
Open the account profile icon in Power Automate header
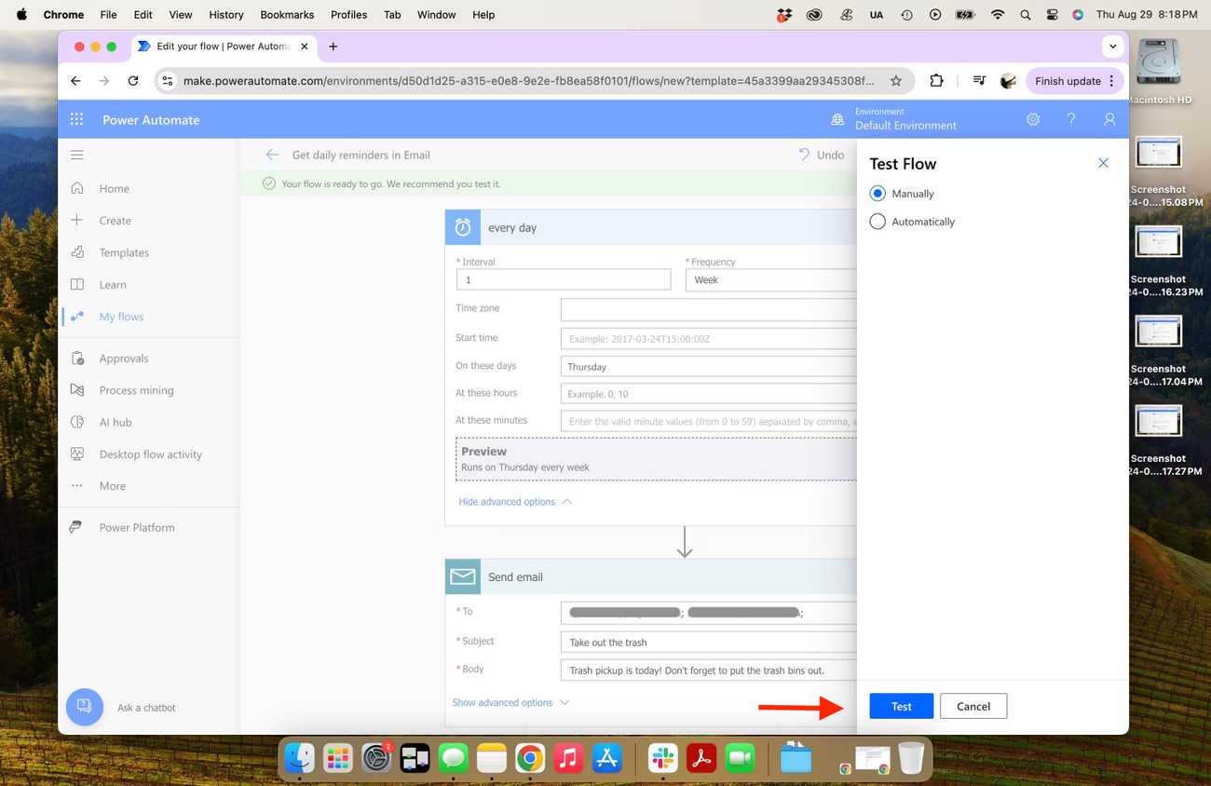point(1109,119)
